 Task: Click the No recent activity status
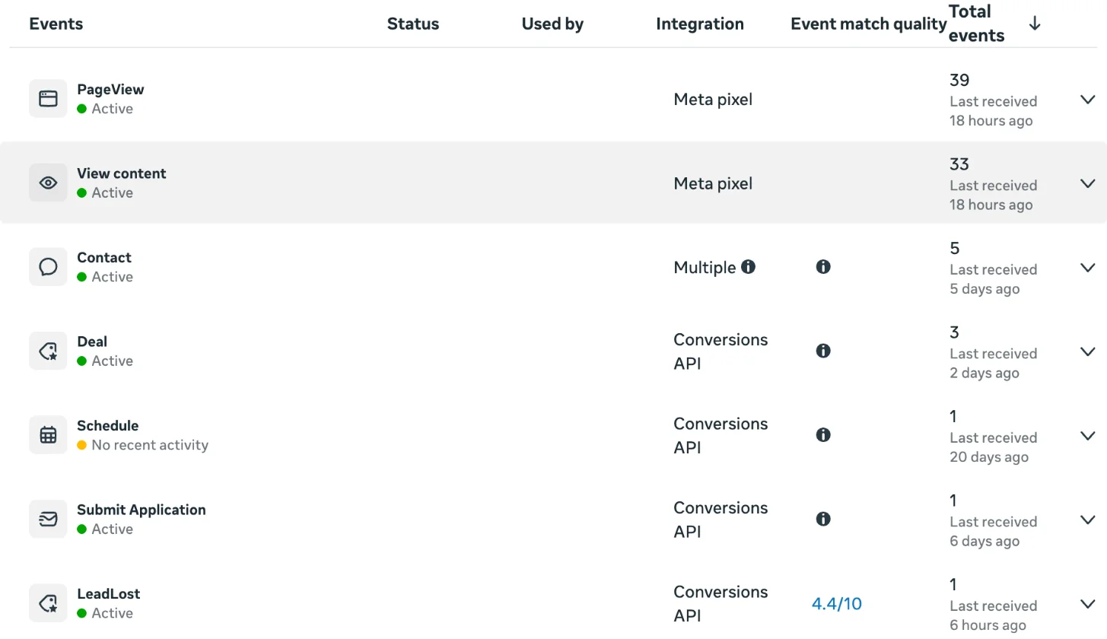click(x=150, y=445)
